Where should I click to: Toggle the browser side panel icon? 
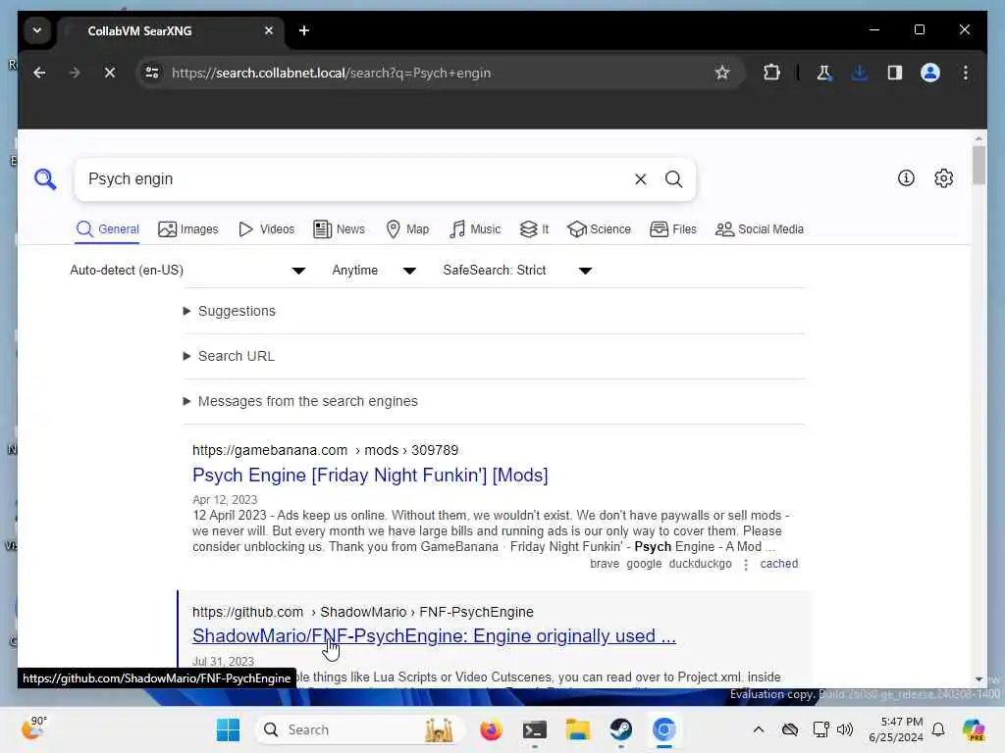pos(895,73)
